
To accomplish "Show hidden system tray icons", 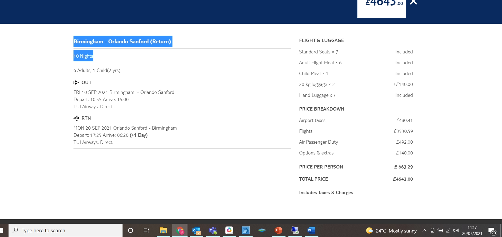I will 424,230.
